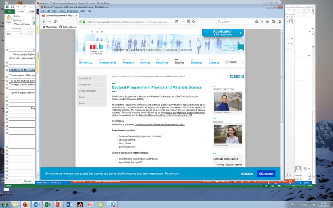Screen dimensions: 333x208
Task: Open Firefox Tools menu
Action: click(x=82, y=11)
